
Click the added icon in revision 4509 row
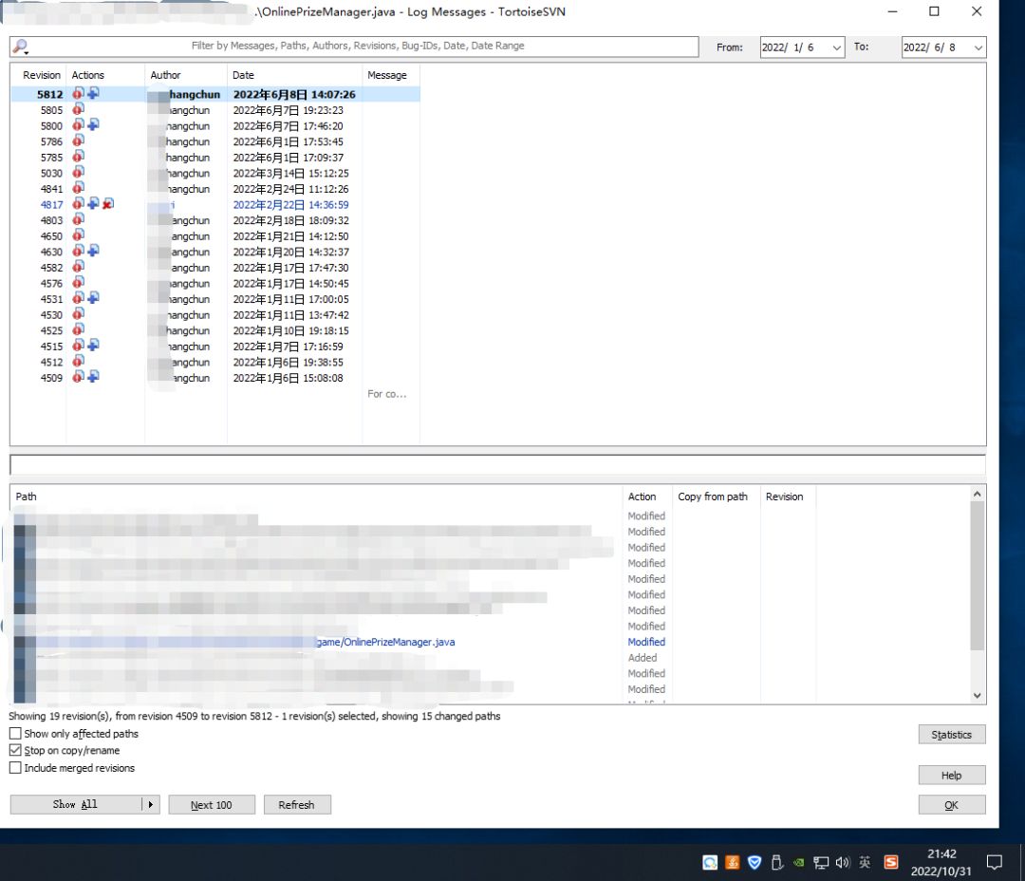(93, 377)
